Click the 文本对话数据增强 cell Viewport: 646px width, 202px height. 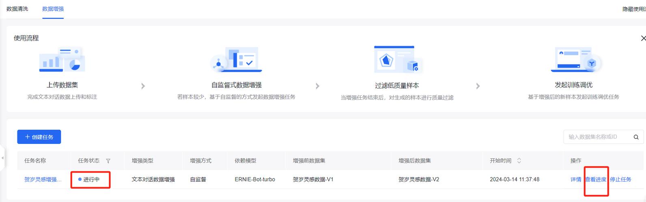point(153,179)
